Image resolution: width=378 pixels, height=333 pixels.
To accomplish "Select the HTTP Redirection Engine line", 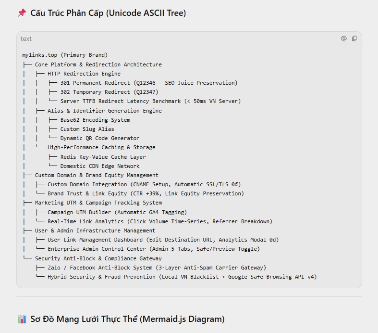I will coord(84,74).
